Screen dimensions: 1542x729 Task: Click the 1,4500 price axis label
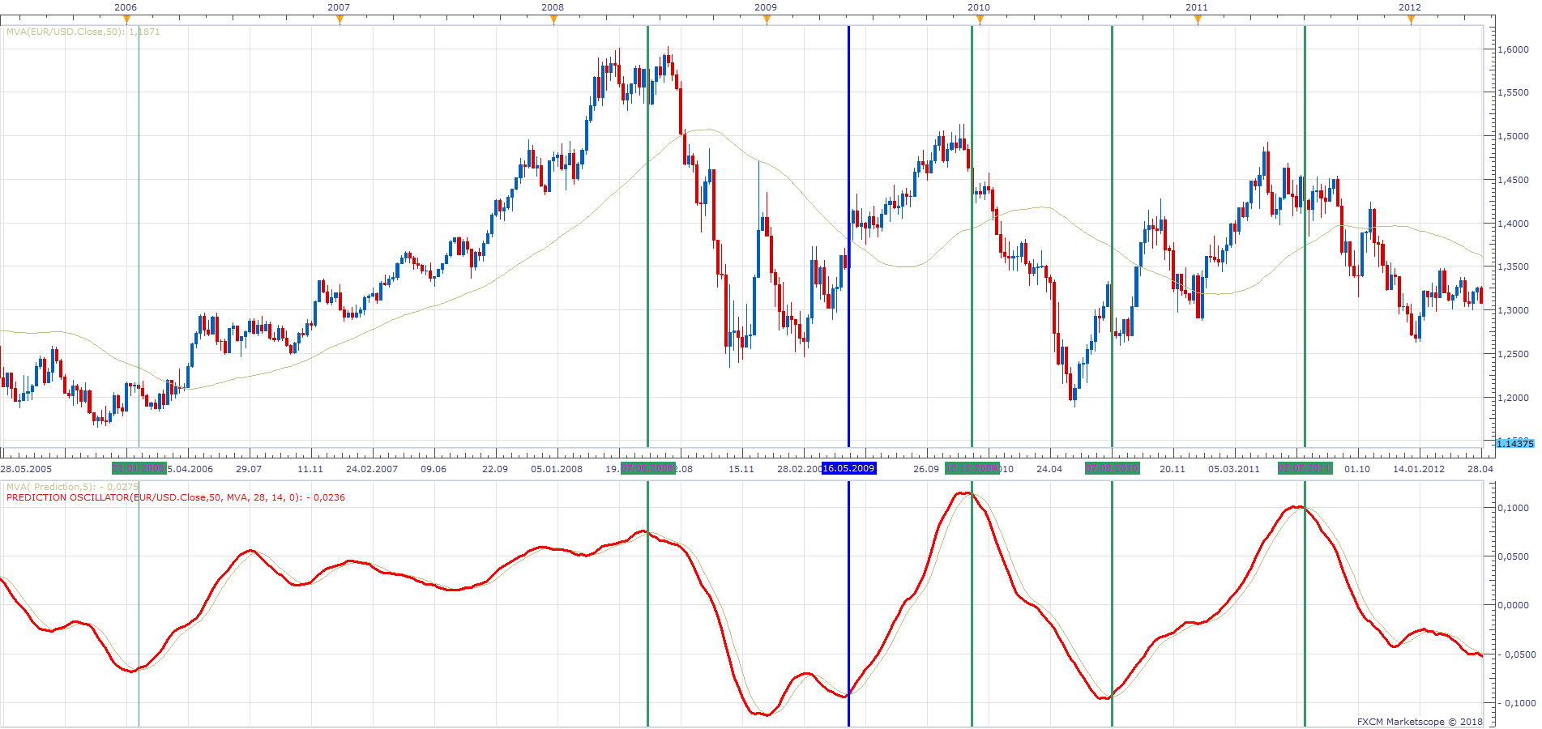(x=1514, y=180)
